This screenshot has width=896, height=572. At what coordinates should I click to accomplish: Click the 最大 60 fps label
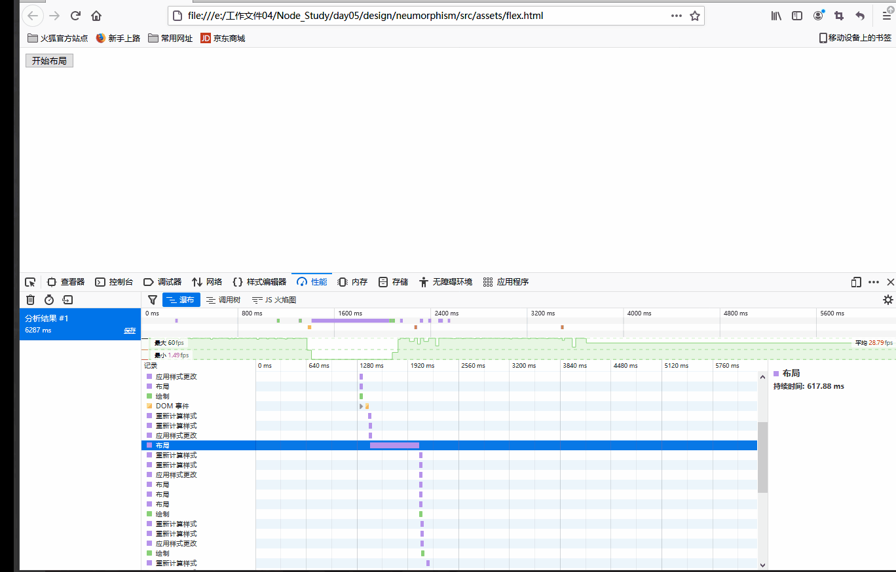pyautogui.click(x=169, y=343)
